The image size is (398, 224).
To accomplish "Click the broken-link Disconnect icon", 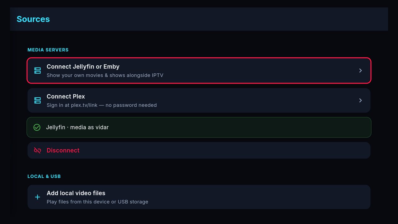I will [38, 150].
